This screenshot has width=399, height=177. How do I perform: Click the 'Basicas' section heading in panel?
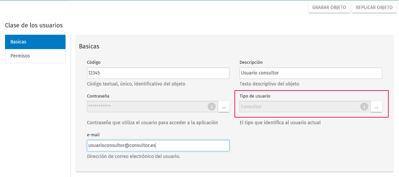coord(89,46)
